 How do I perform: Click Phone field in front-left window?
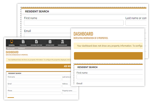point(34,93)
